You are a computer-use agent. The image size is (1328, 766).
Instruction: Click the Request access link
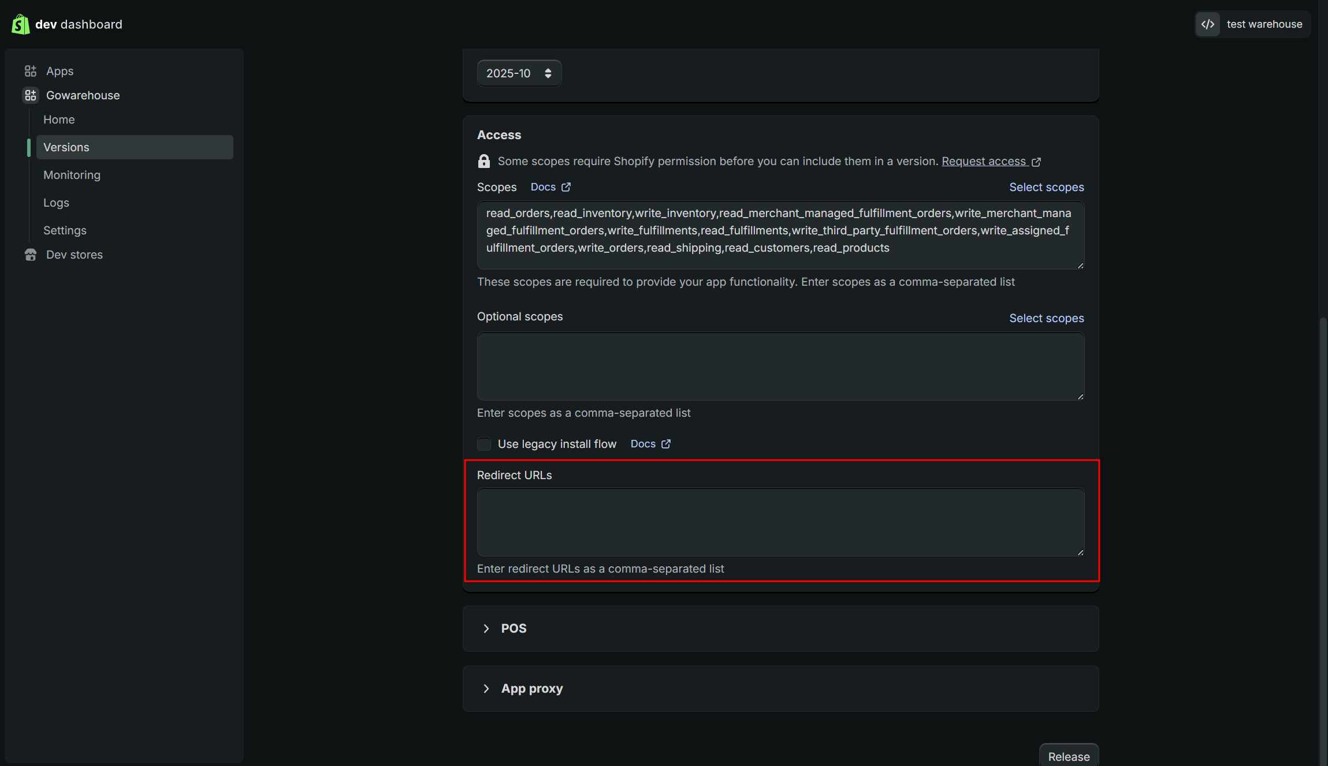click(x=984, y=161)
